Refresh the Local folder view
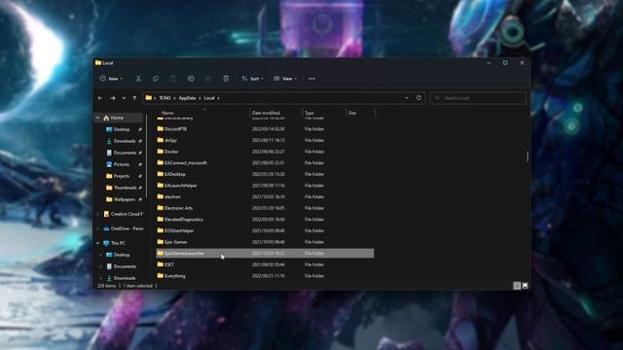 point(419,97)
